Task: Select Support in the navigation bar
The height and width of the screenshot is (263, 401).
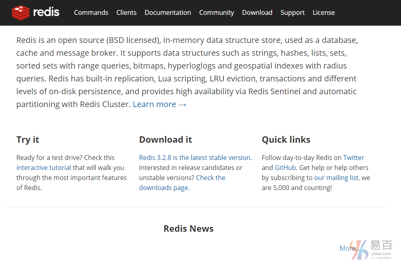Action: click(292, 13)
